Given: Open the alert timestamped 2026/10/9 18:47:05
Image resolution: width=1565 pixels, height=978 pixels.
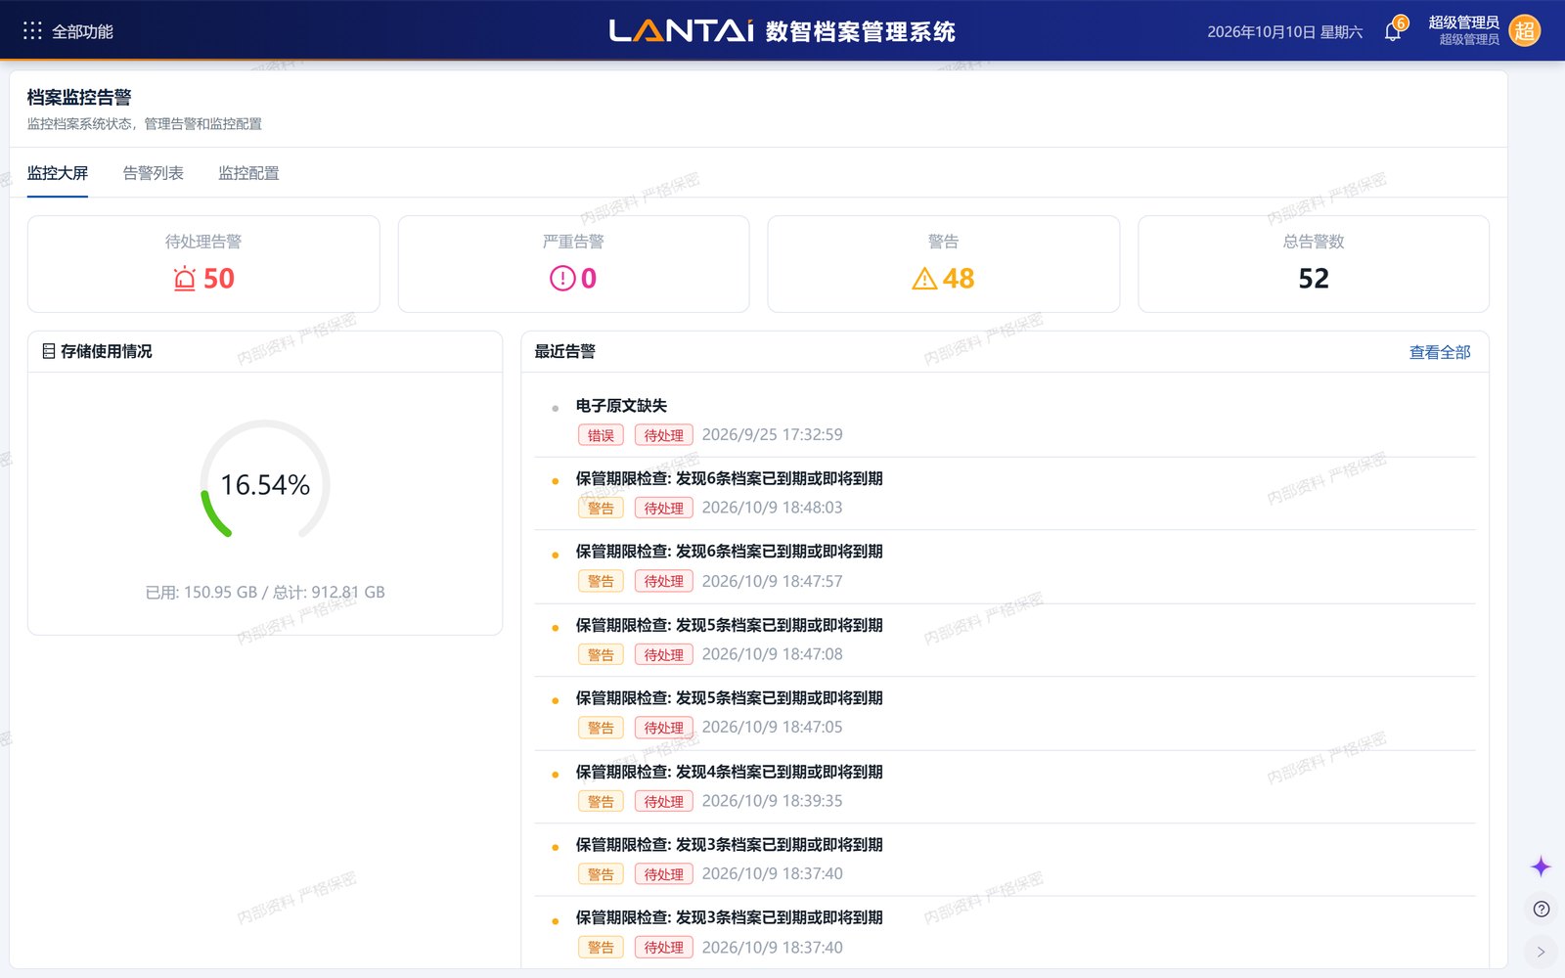Looking at the screenshot, I should 1005,713.
